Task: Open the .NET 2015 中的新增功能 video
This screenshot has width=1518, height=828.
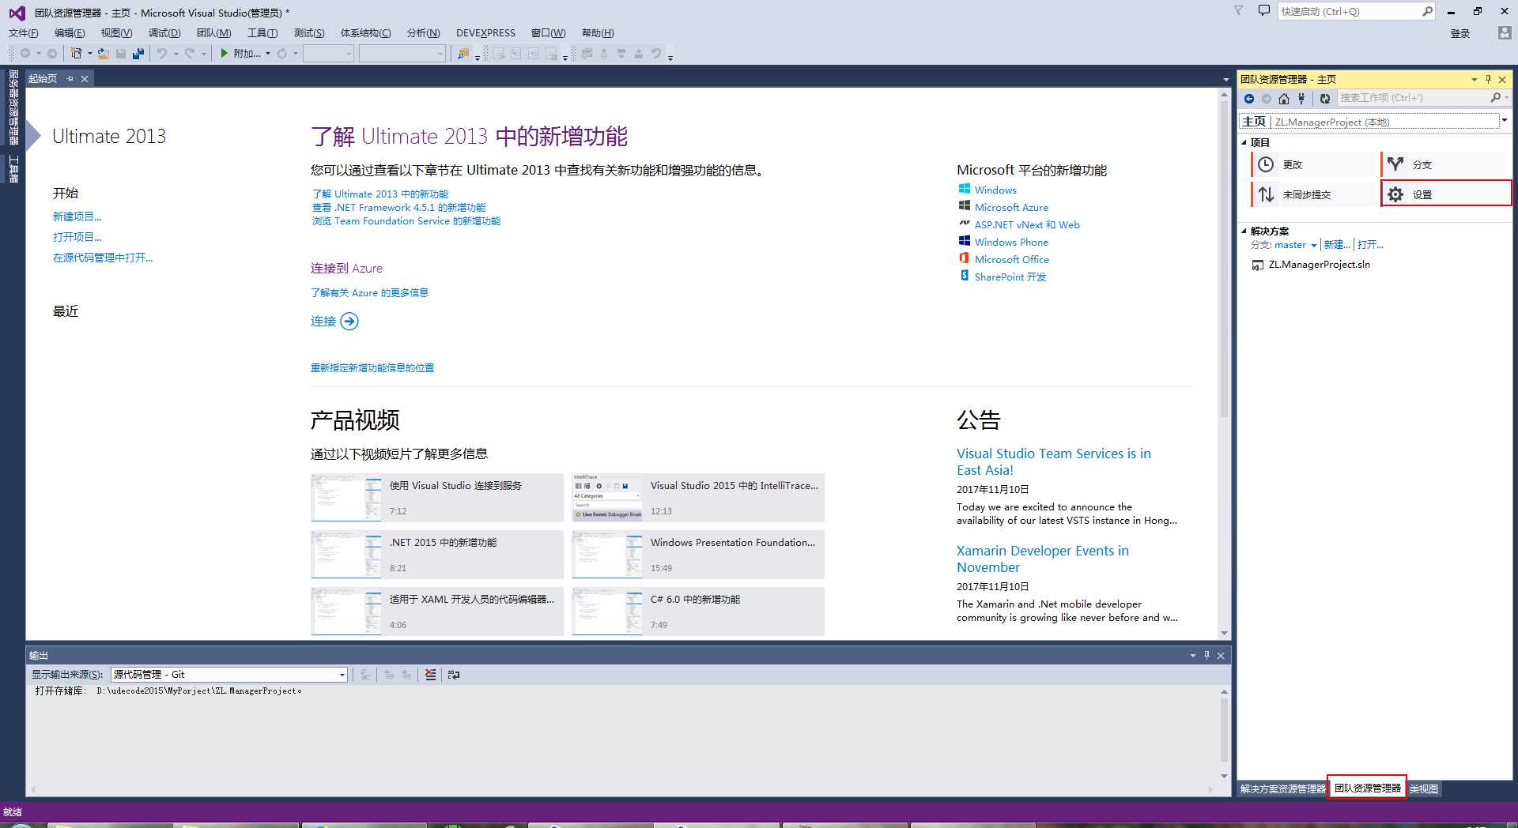Action: 436,554
